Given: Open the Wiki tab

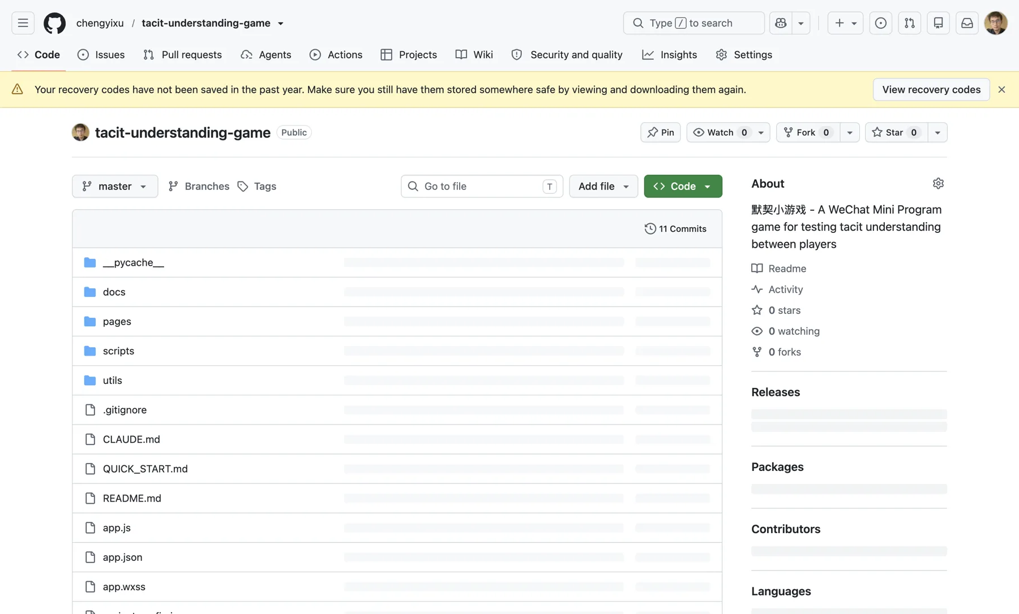Looking at the screenshot, I should (474, 55).
